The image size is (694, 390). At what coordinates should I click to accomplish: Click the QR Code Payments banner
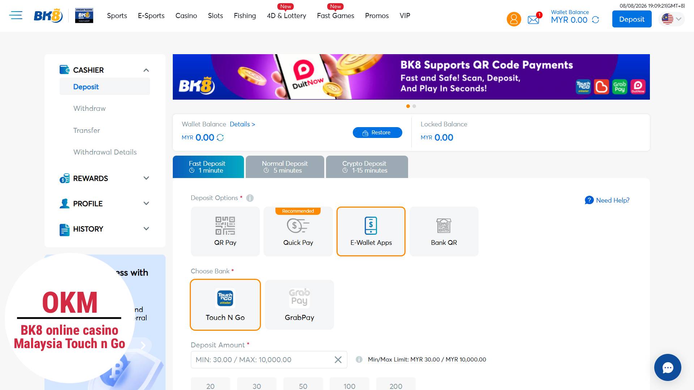click(411, 77)
